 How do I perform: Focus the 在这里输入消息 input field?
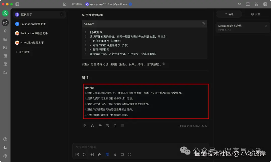pyautogui.click(x=141, y=147)
